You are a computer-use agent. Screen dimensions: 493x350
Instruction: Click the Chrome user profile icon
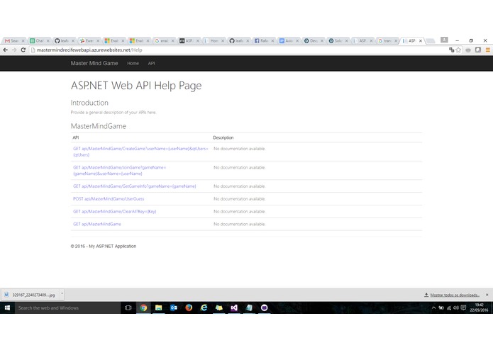[x=444, y=40]
